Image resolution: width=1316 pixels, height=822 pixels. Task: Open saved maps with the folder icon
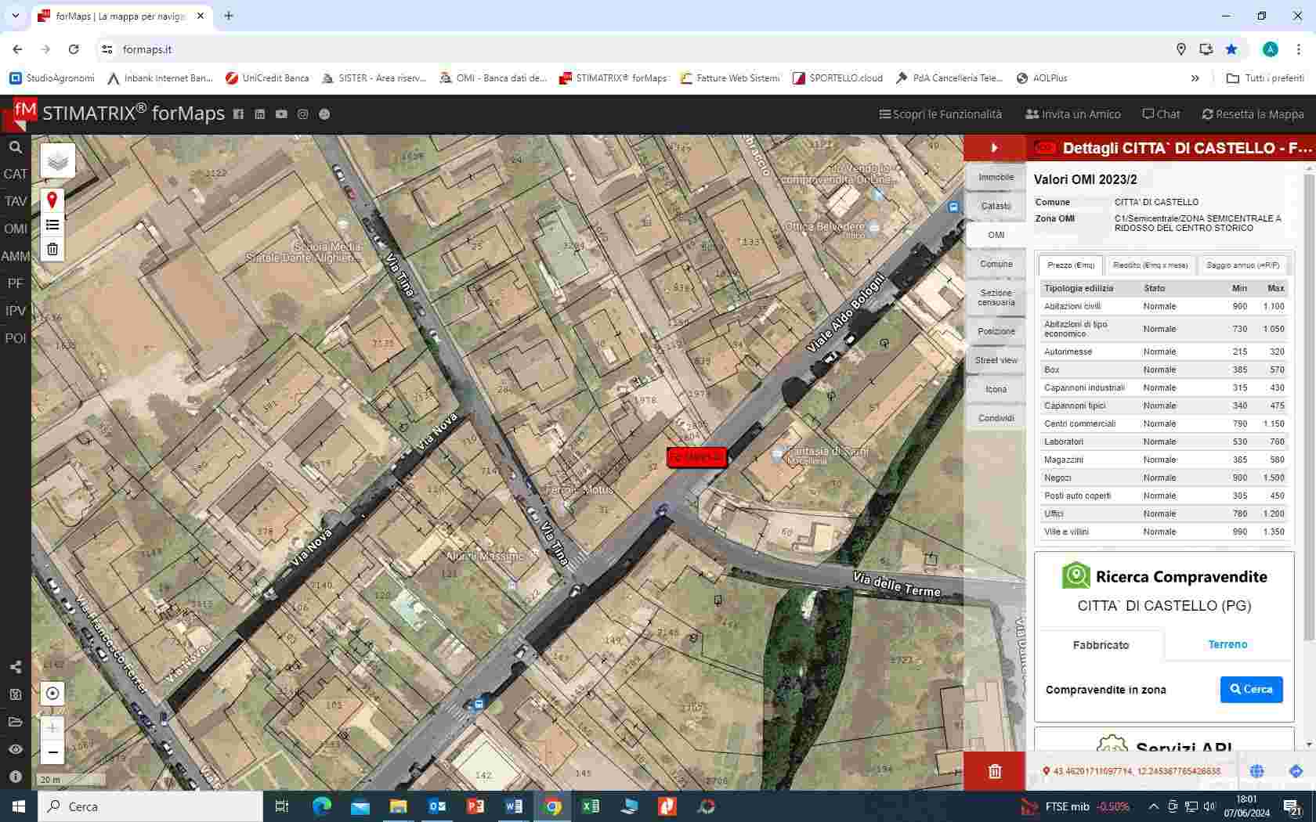click(x=15, y=722)
